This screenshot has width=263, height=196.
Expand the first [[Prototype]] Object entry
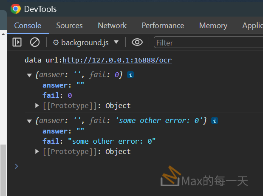pos(37,105)
